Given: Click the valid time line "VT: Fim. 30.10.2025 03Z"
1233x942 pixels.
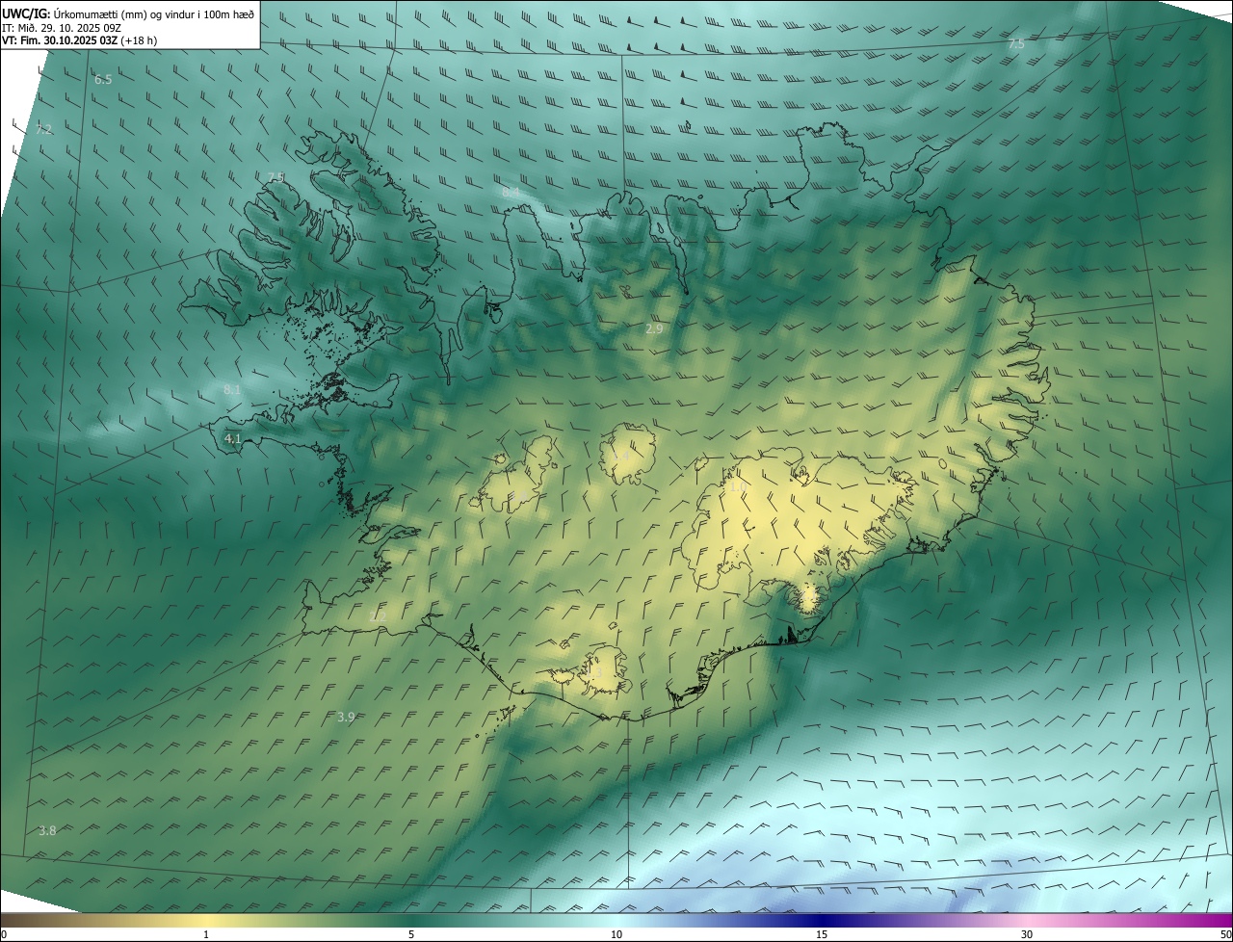Looking at the screenshot, I should (x=60, y=40).
